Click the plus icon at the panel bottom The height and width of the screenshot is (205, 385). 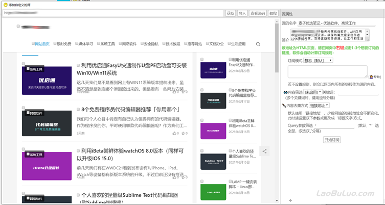pyautogui.click(x=291, y=200)
